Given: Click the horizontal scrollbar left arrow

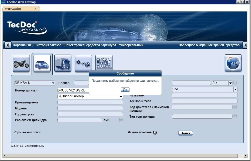Looking at the screenshot, I should click(5, 156).
